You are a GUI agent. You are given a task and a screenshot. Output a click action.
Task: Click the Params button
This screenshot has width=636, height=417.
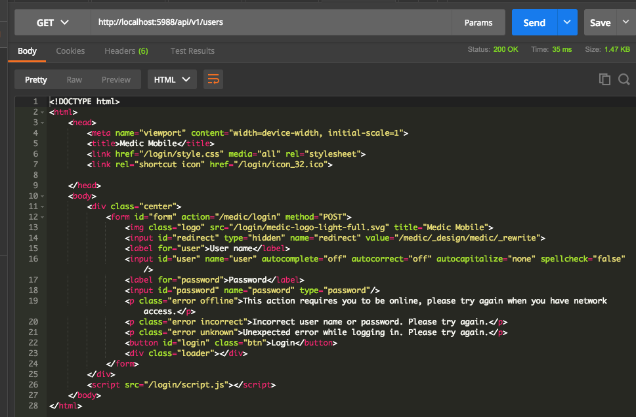(478, 22)
